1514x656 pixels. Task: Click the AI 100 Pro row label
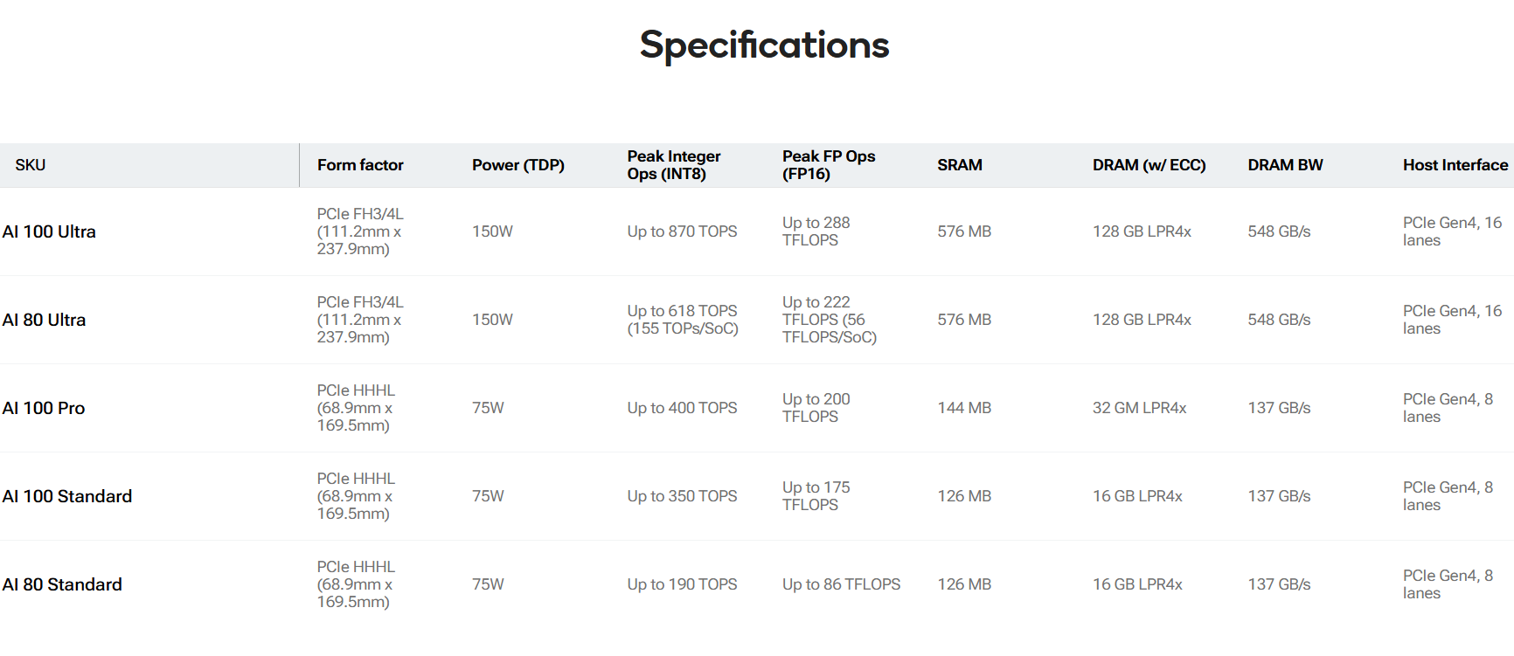[x=44, y=408]
